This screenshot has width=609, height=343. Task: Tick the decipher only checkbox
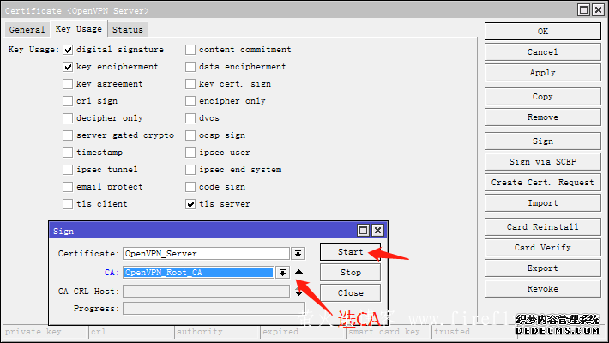pyautogui.click(x=68, y=118)
